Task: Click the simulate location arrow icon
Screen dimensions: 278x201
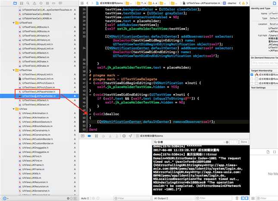Action: pos(130,136)
